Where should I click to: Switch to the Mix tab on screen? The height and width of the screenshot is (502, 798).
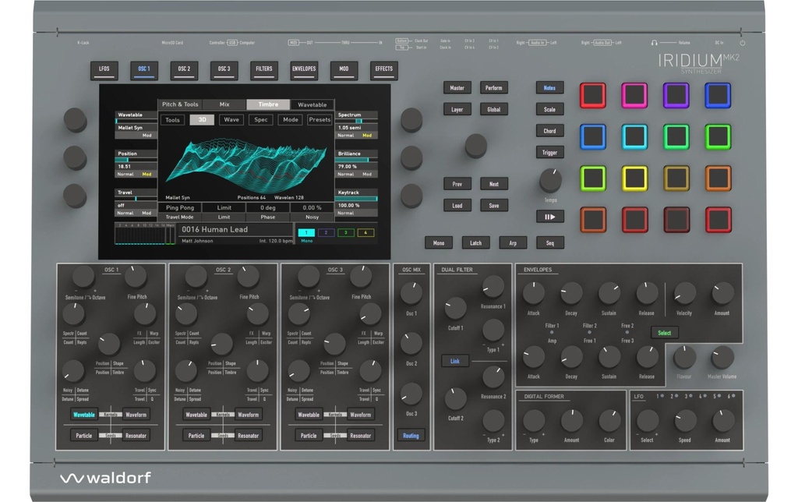pos(224,104)
